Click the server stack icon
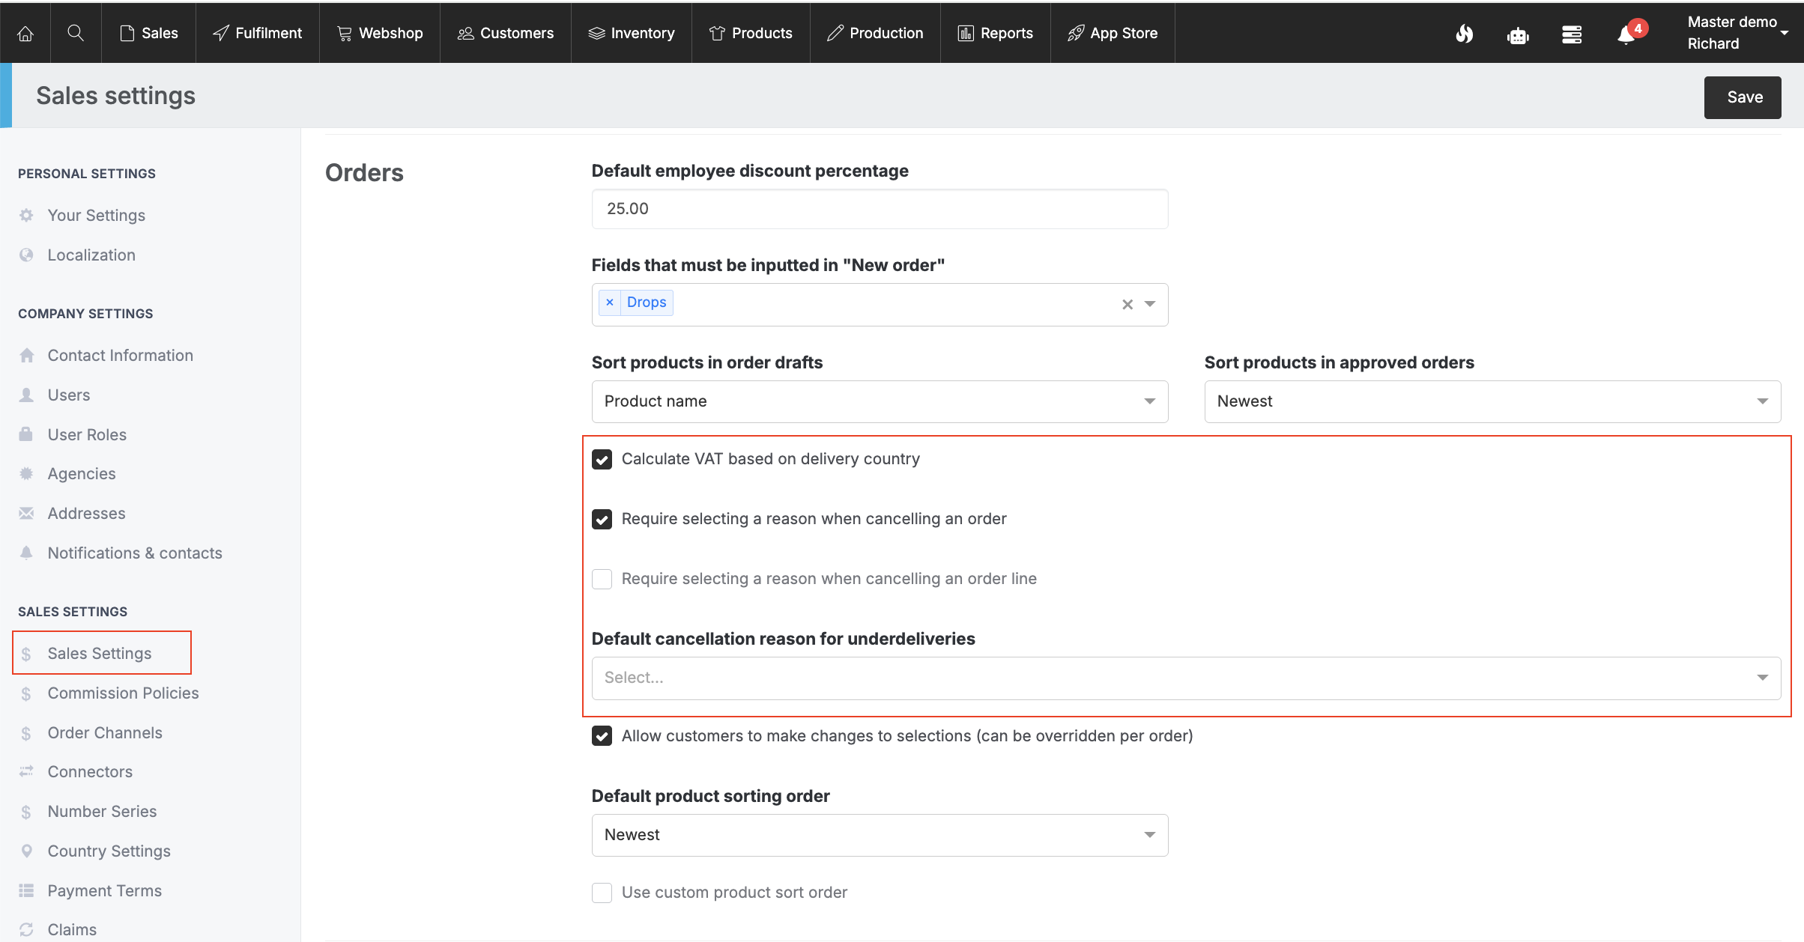1804x942 pixels. 1572,34
